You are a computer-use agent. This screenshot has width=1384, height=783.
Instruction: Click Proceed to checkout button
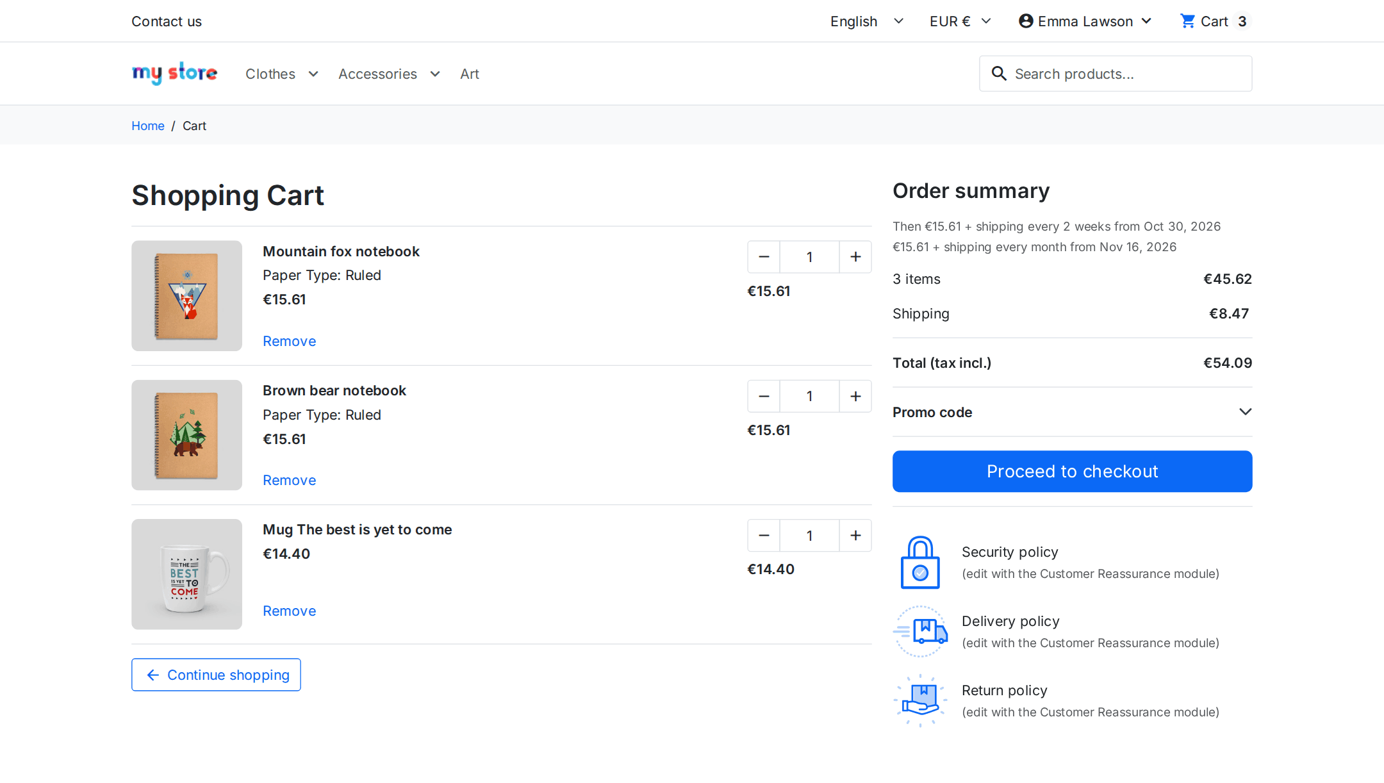[1072, 471]
